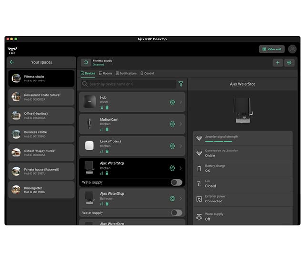Select the Fitness studio space
This screenshot has height=262, width=305.
click(41, 78)
